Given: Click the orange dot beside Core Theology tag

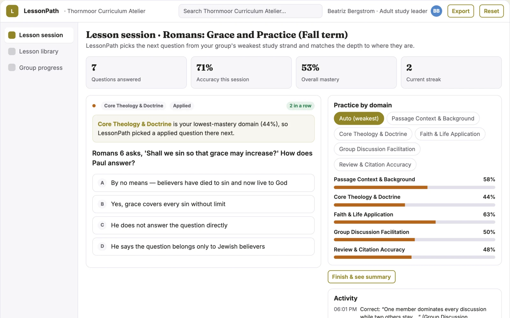Looking at the screenshot, I should pos(94,106).
